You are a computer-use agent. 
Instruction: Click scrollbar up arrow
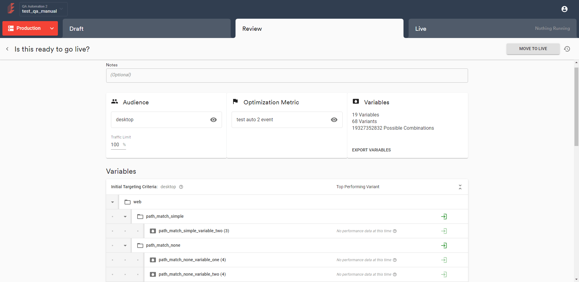pos(576,63)
